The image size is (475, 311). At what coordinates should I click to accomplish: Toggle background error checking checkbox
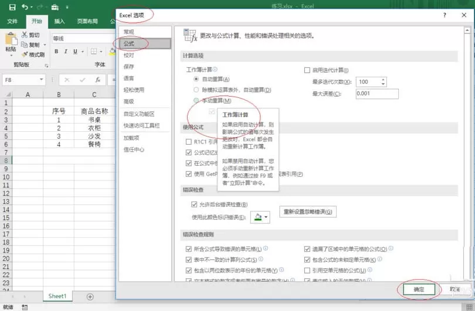pyautogui.click(x=194, y=204)
